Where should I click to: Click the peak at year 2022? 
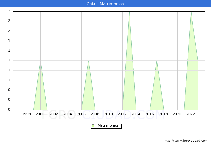click(x=191, y=12)
